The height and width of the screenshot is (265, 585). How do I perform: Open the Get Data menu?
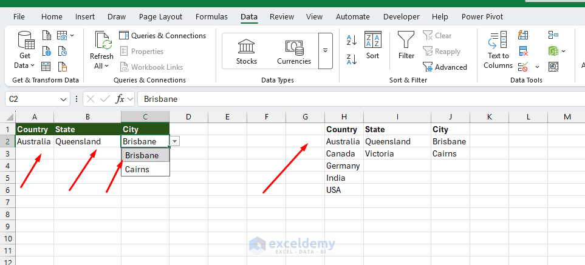click(25, 50)
